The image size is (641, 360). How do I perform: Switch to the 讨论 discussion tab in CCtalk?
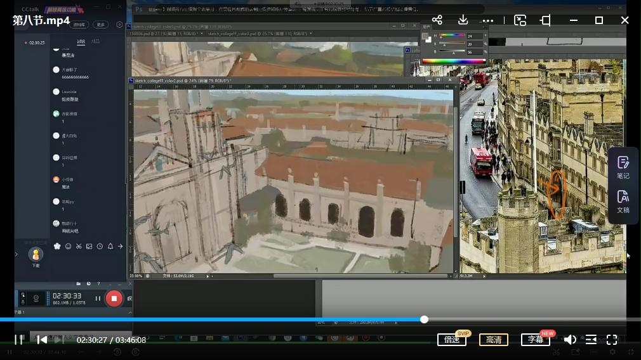point(81,41)
